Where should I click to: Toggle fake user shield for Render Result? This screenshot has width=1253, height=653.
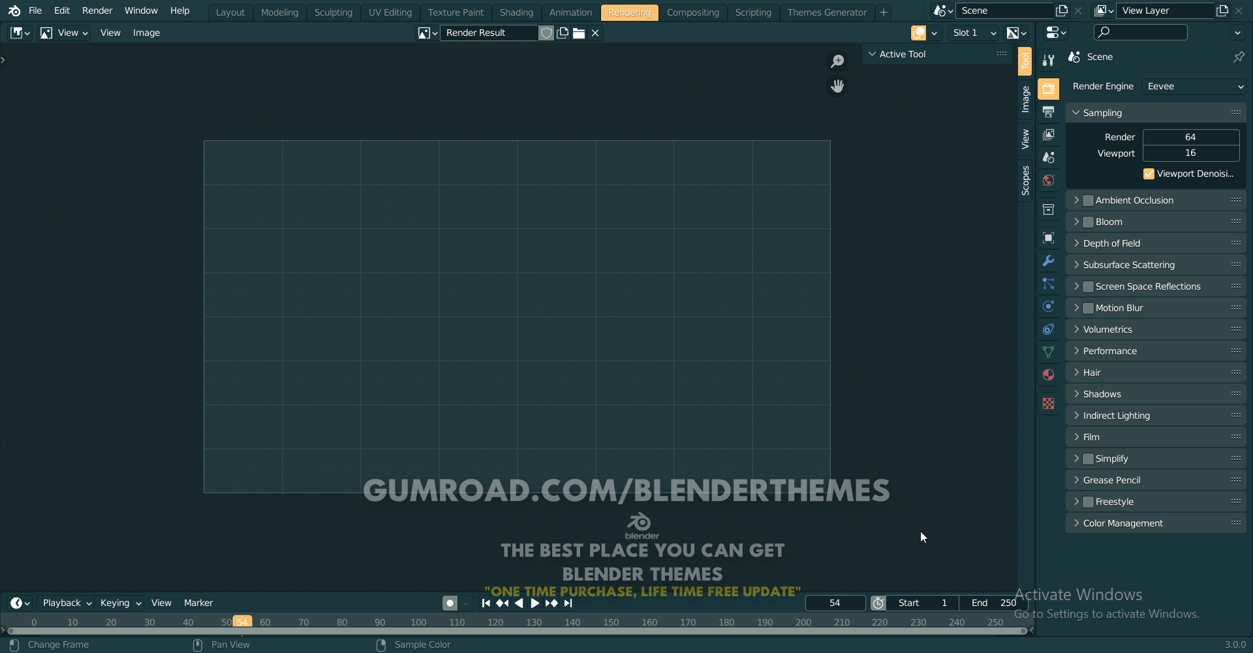pos(547,33)
